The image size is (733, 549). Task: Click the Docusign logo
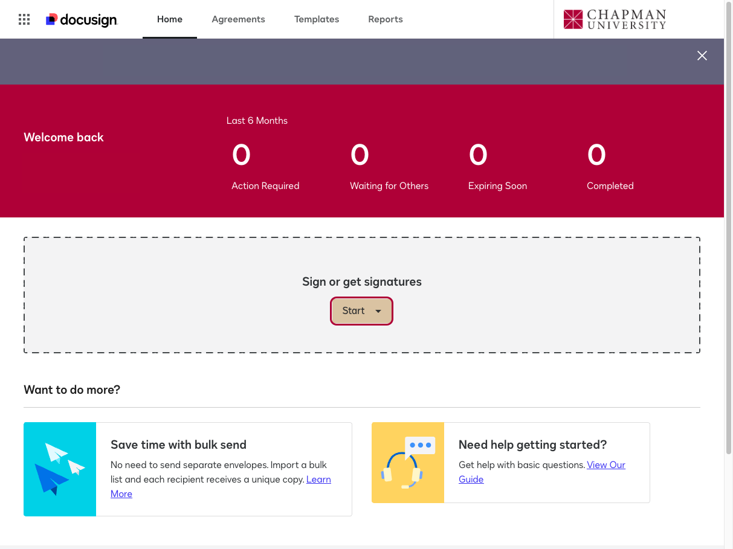(82, 20)
